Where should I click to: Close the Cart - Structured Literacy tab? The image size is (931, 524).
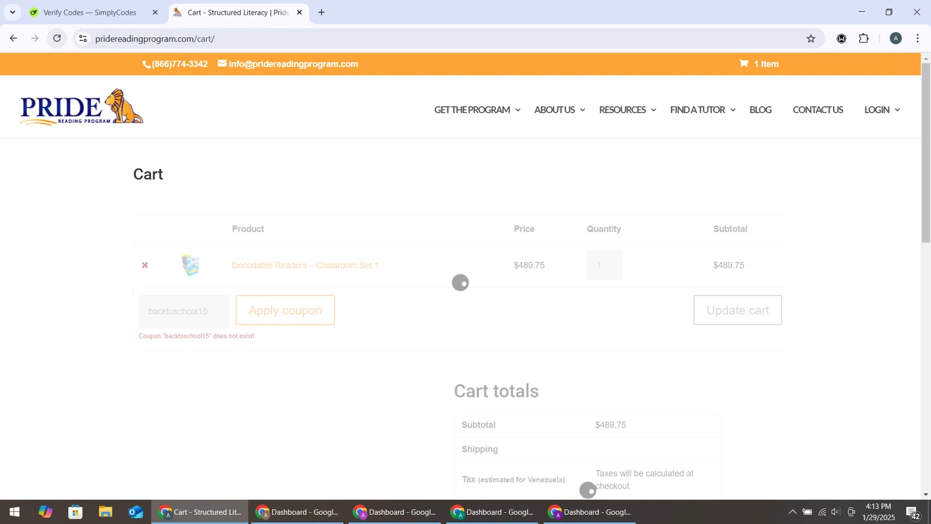pos(299,12)
